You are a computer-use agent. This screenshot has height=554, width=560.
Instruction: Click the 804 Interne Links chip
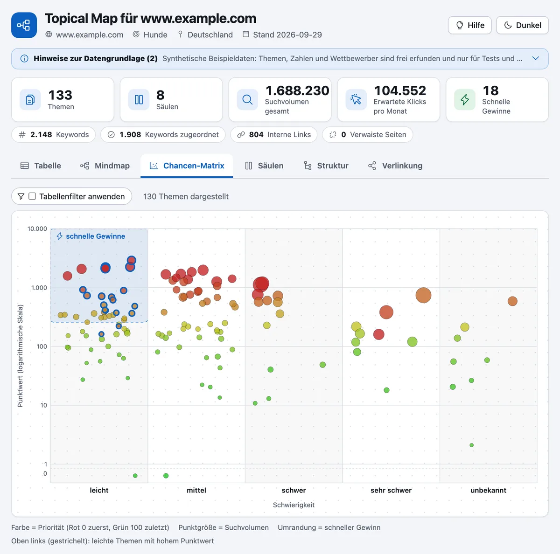coord(274,135)
